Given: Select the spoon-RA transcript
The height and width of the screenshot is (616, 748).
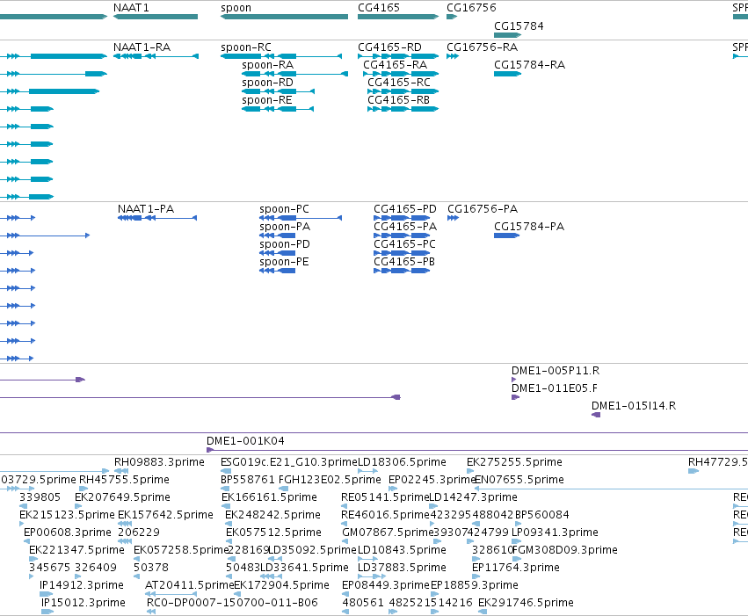Looking at the screenshot, I should (x=294, y=74).
